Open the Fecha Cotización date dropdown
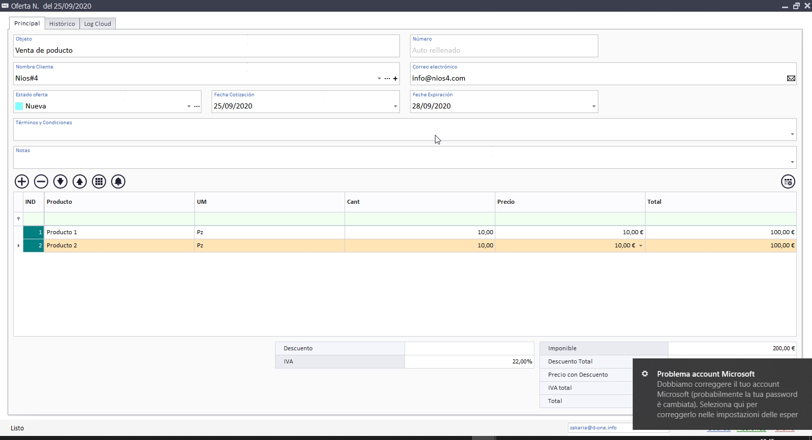 coord(395,106)
